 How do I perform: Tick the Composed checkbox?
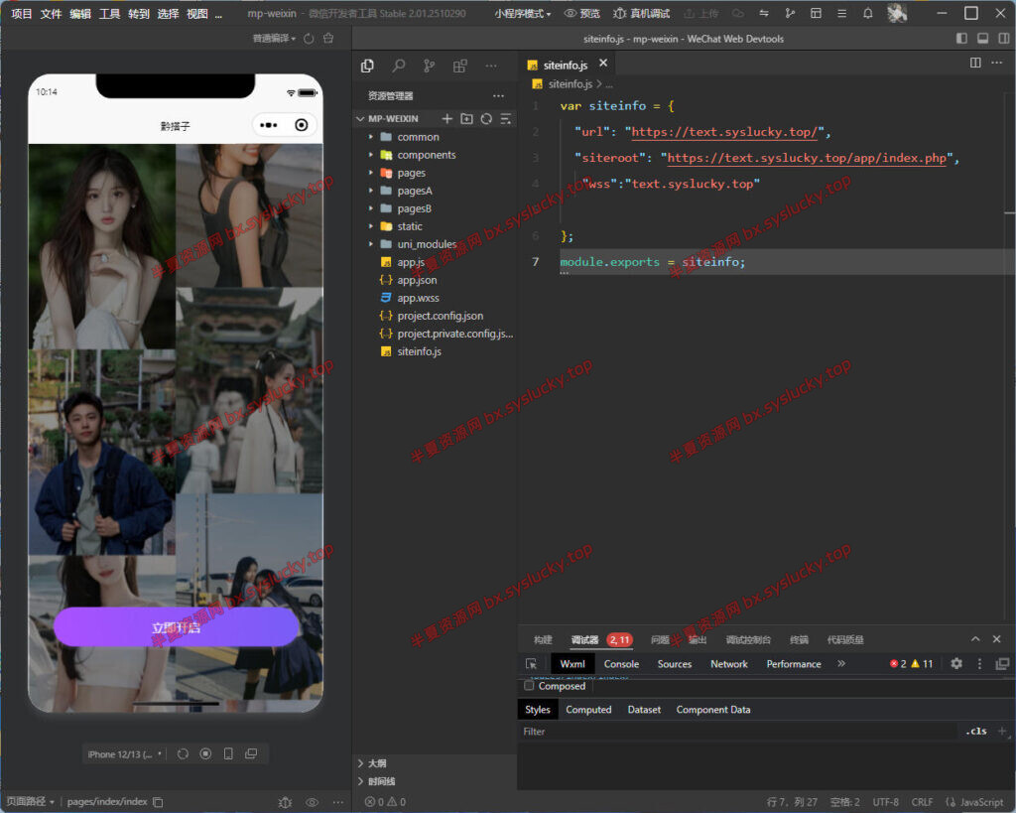530,685
